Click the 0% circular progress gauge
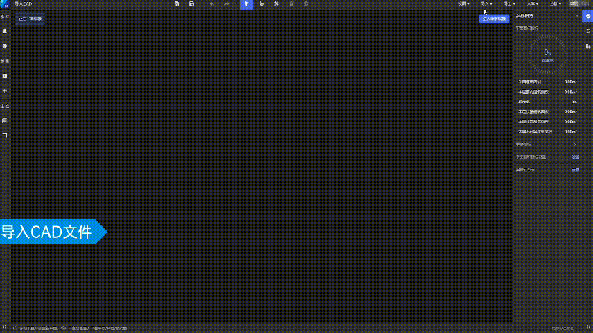Image resolution: width=593 pixels, height=333 pixels. click(x=547, y=54)
